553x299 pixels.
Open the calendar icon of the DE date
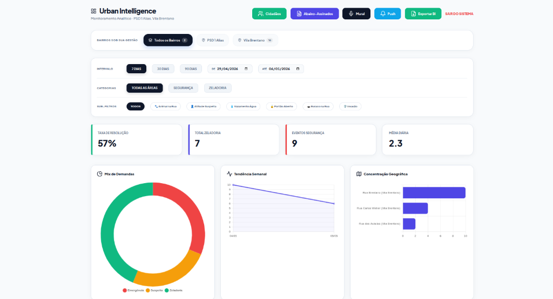(246, 69)
